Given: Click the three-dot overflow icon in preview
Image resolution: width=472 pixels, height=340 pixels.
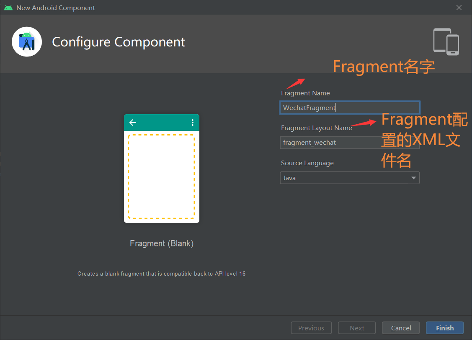Looking at the screenshot, I should pyautogui.click(x=193, y=123).
